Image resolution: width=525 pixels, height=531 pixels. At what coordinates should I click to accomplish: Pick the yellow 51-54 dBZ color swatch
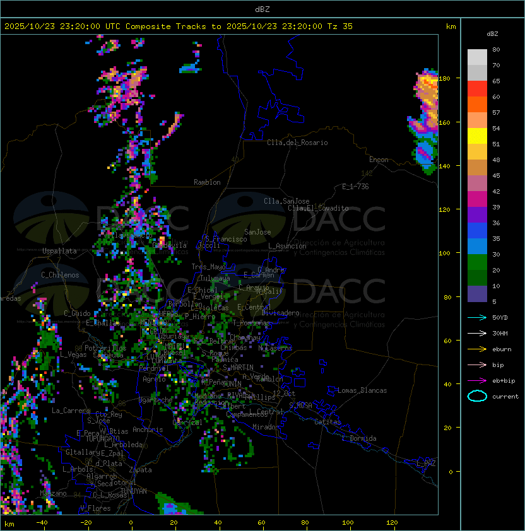[x=477, y=136]
